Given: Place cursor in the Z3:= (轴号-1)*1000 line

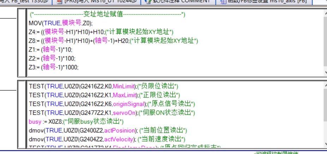Looking at the screenshot, I should pos(54,67).
